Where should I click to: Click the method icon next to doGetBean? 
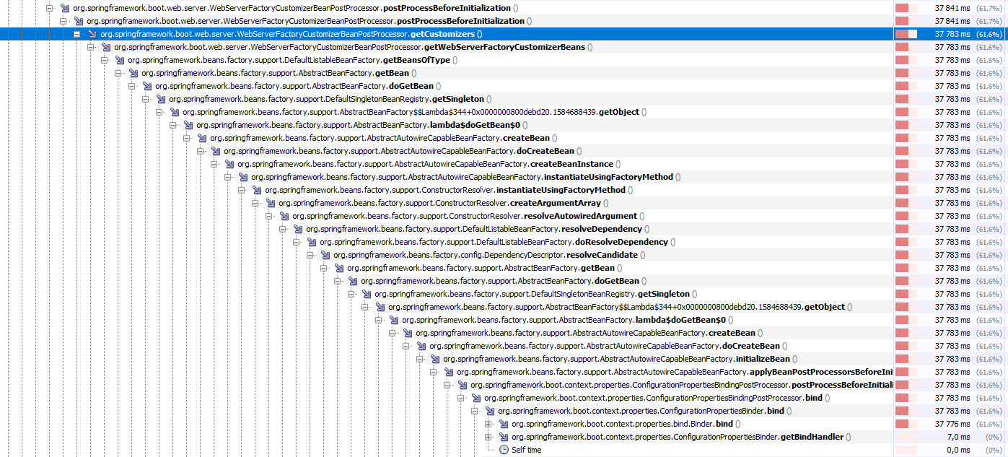coord(148,86)
